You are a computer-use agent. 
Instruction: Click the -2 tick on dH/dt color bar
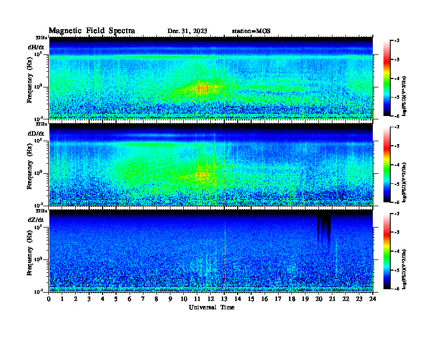coord(397,41)
